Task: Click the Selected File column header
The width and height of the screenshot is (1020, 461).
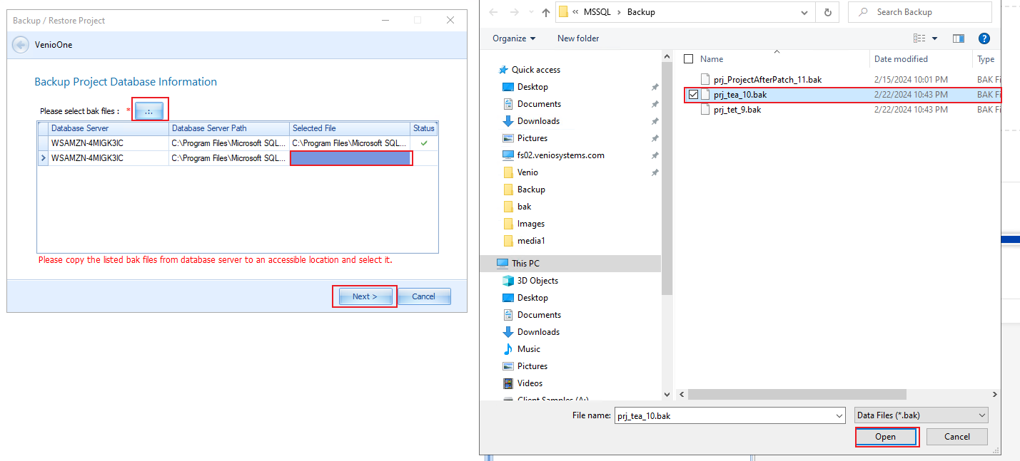Action: 350,128
